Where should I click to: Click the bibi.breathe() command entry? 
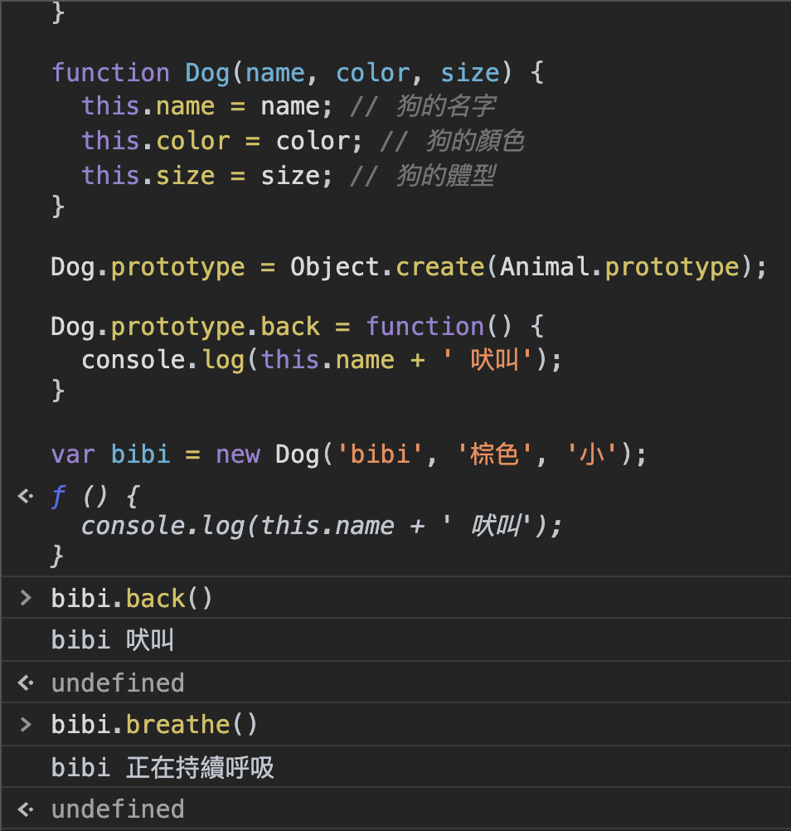(x=154, y=724)
